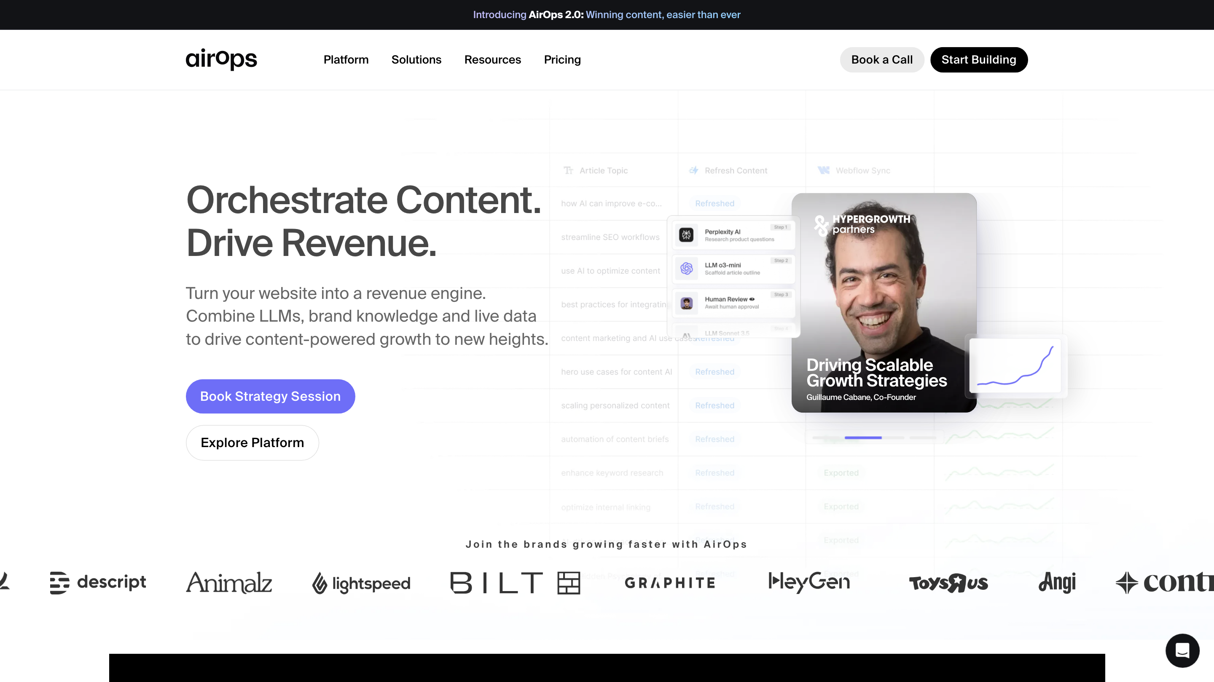Click the lightspeed brand logo
The height and width of the screenshot is (682, 1214).
pos(361,583)
